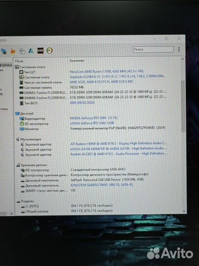Click into the Поиск search field

[x=153, y=49]
